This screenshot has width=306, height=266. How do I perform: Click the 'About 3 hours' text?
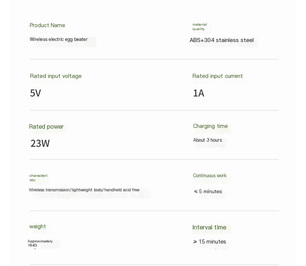pos(208,140)
